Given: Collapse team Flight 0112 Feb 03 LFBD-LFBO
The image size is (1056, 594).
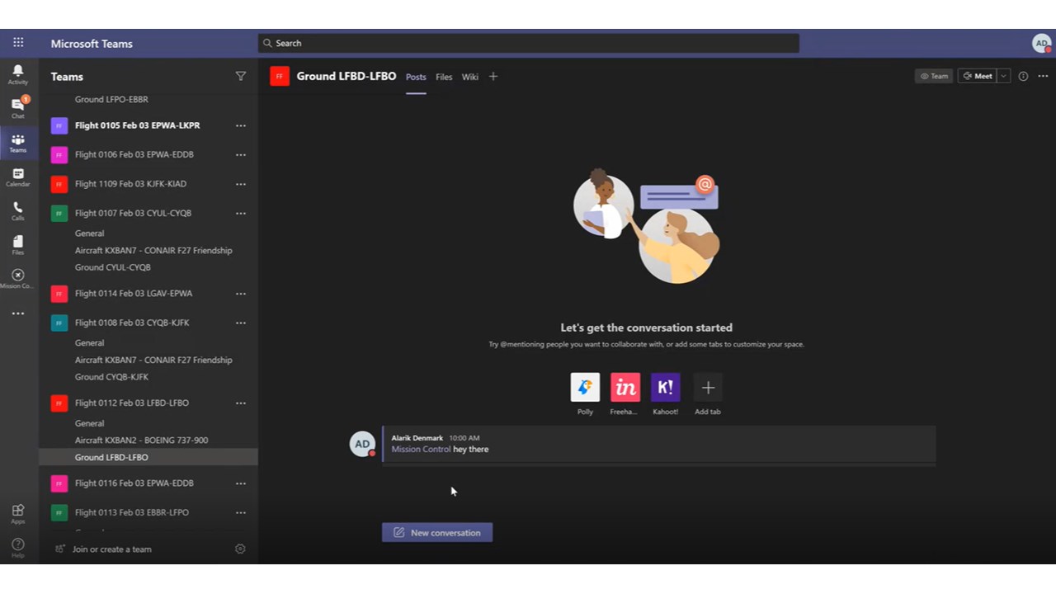Looking at the screenshot, I should pyautogui.click(x=132, y=403).
